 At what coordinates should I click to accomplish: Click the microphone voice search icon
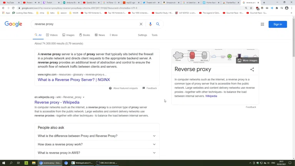click(x=150, y=24)
